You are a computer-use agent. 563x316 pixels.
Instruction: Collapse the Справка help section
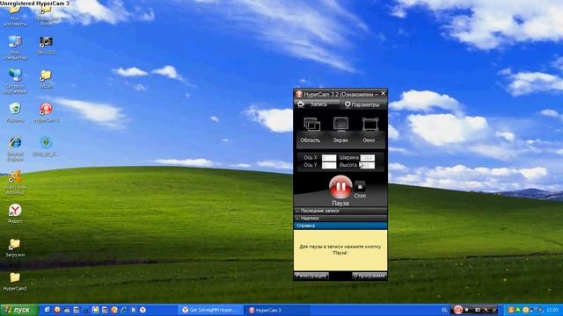(340, 226)
